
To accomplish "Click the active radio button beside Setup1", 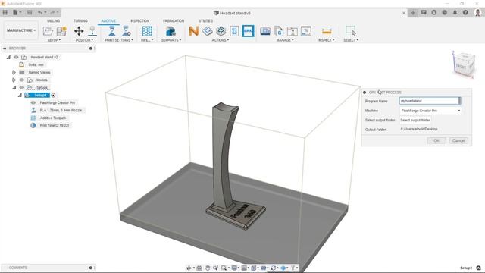I will pyautogui.click(x=53, y=95).
